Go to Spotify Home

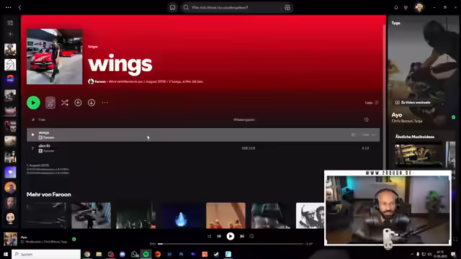pos(173,8)
